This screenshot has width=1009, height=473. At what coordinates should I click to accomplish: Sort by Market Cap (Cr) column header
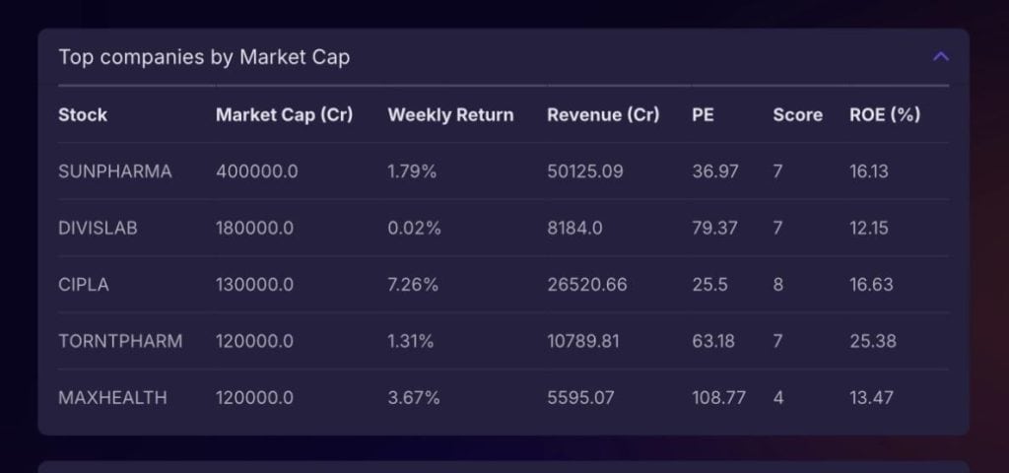click(x=284, y=114)
